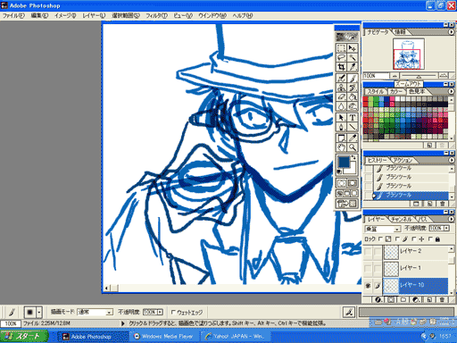Viewport: 457px width, 343px height.
Task: Enable the ウェットエッジ checkbox
Action: pyautogui.click(x=173, y=312)
